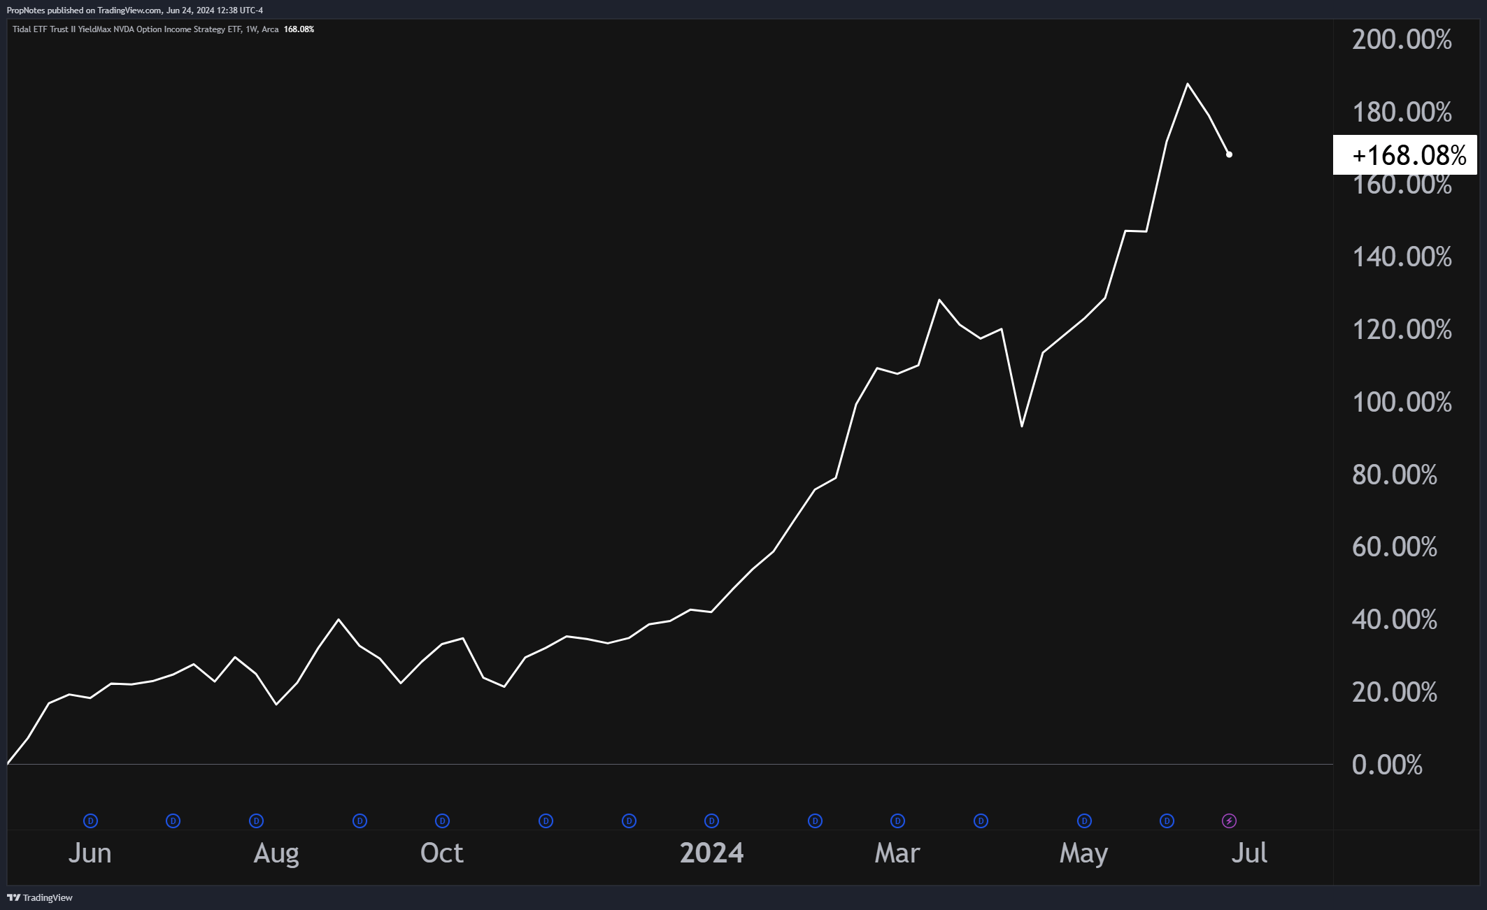
Task: Click the dividend marker near the 2024 label
Action: 710,821
